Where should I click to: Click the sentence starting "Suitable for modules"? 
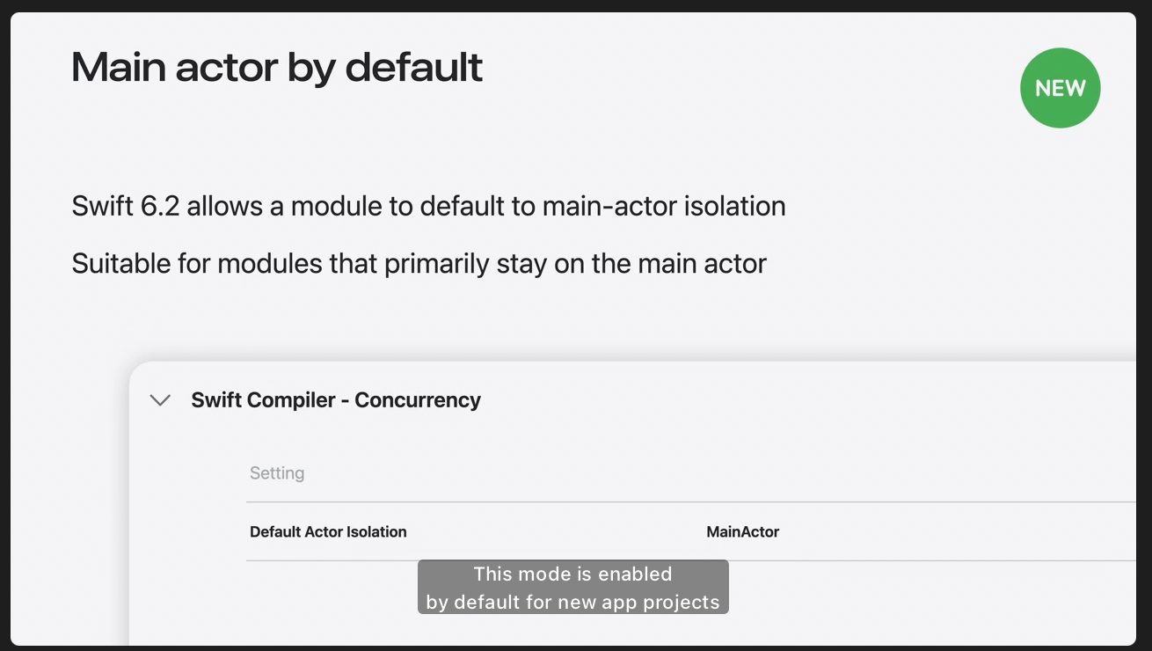pos(419,264)
